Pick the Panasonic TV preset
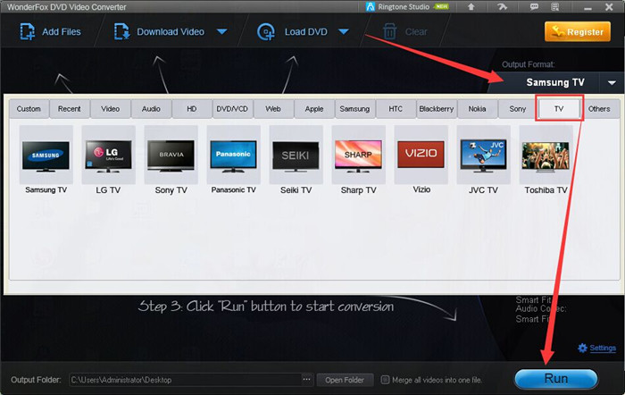This screenshot has height=395, width=625. [x=233, y=160]
